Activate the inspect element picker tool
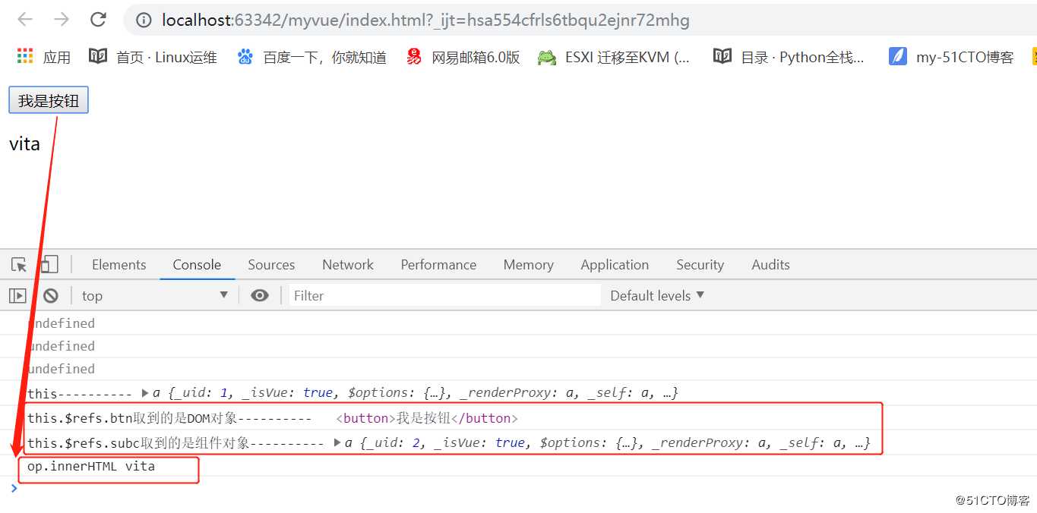This screenshot has height=513, width=1037. 20,265
